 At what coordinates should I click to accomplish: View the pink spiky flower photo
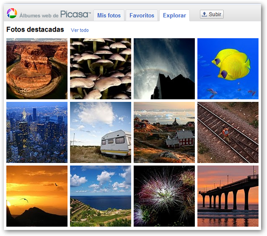164,196
